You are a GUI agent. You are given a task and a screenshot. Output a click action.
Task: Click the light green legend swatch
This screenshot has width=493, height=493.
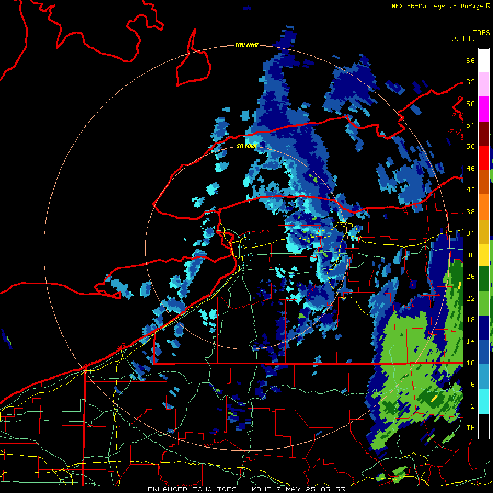(x=484, y=303)
